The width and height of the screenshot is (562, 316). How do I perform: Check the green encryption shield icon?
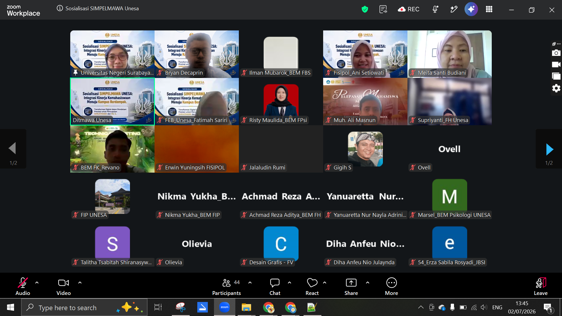tap(365, 9)
